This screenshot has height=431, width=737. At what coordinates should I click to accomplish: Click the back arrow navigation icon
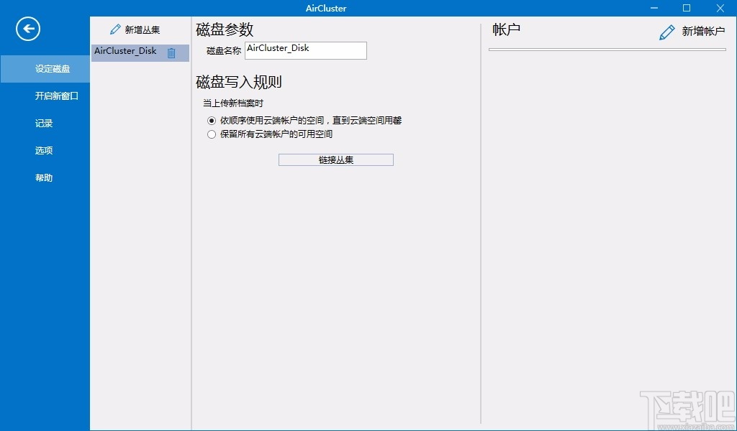pyautogui.click(x=27, y=29)
